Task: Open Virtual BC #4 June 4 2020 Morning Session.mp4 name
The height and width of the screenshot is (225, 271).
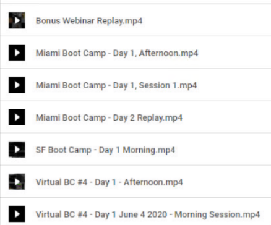Action: coord(148,214)
